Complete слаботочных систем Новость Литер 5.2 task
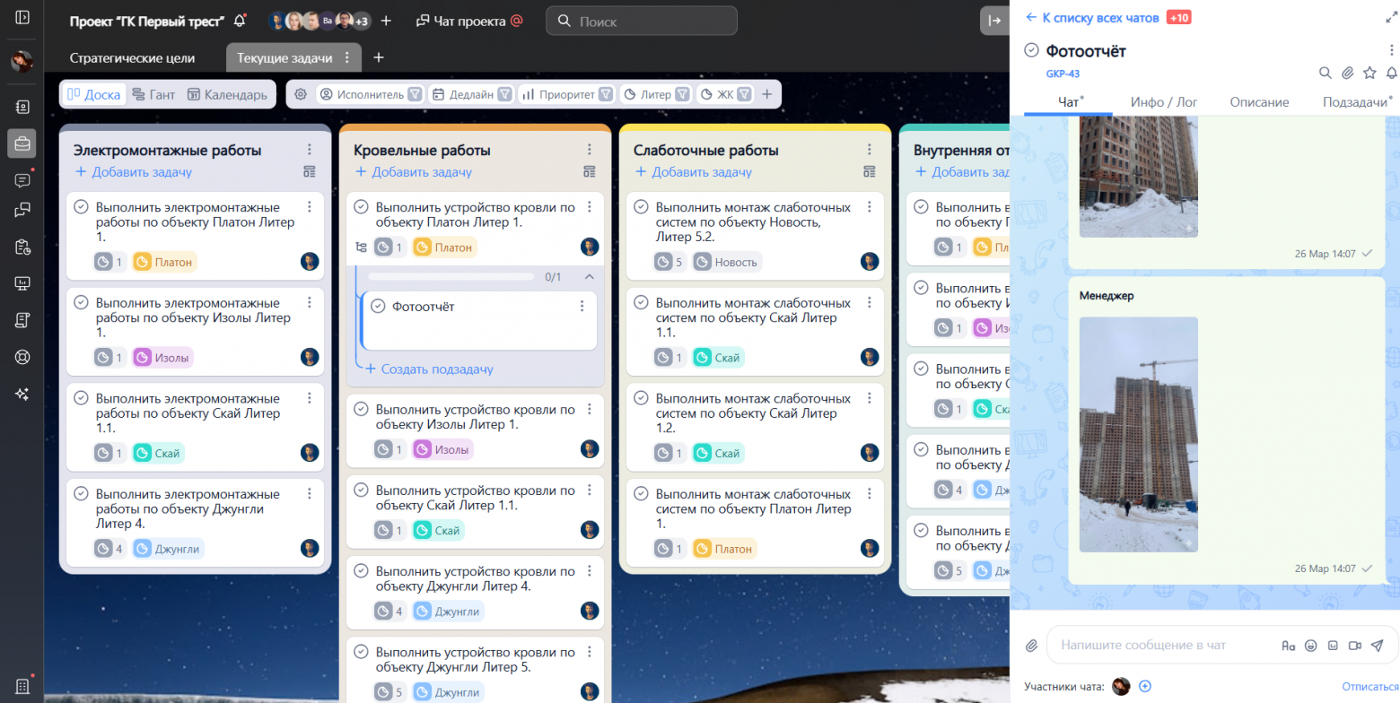 (641, 207)
